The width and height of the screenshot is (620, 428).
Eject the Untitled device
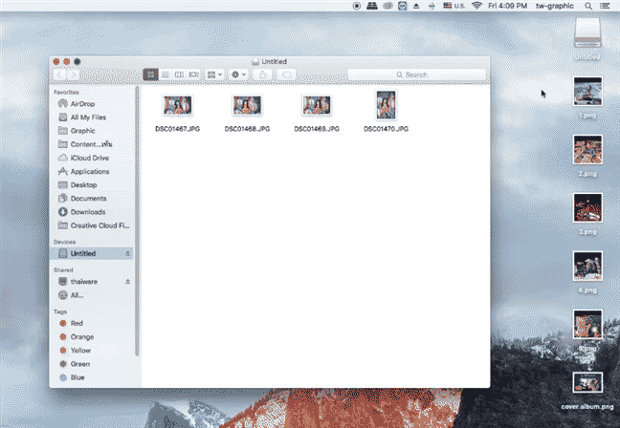[x=127, y=253]
